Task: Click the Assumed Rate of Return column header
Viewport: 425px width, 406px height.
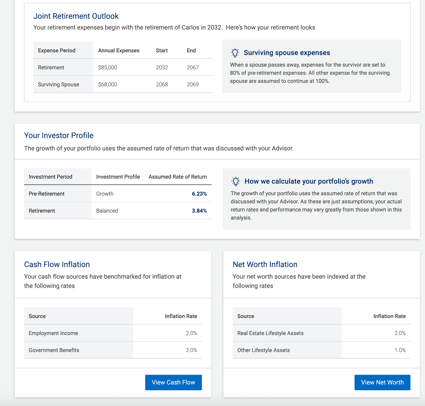Action: click(x=178, y=177)
